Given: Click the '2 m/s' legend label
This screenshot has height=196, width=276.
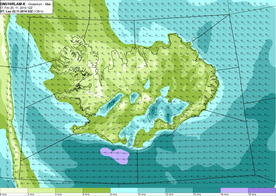Looking at the screenshot, I should [31, 194].
